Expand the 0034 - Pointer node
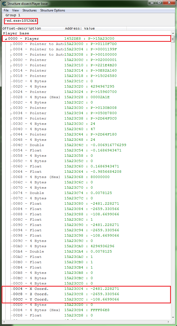This screenshot has height=326, width=177. click(x=11, y=113)
